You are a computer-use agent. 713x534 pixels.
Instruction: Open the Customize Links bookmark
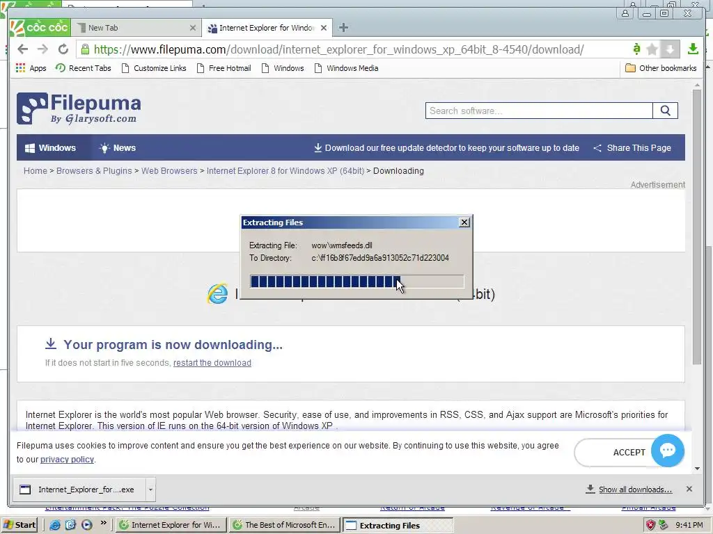154,68
